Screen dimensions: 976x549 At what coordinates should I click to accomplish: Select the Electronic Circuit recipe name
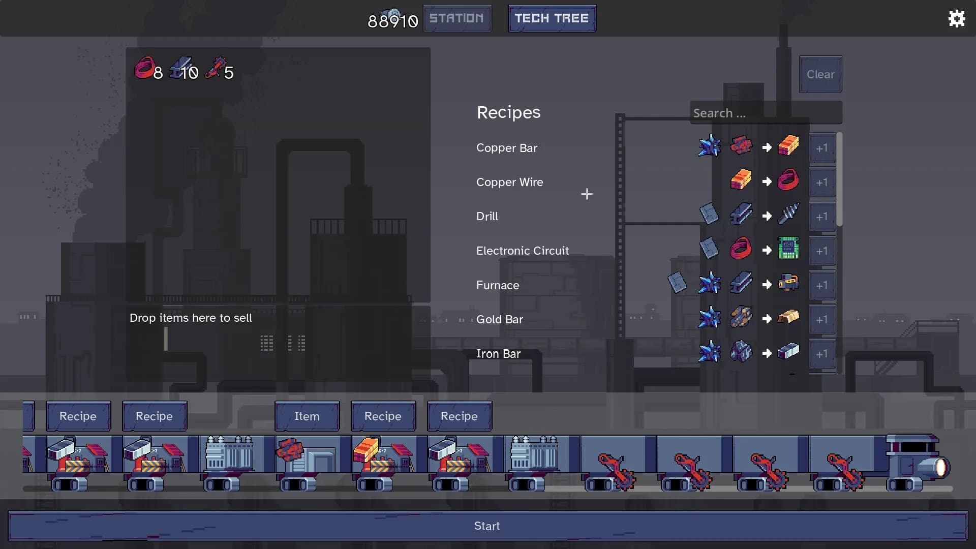[523, 251]
